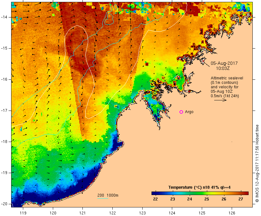
Task: Click the '200 1000m' bathymetry legend label
Action: click(108, 195)
